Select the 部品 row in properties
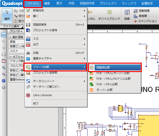 click(17, 42)
